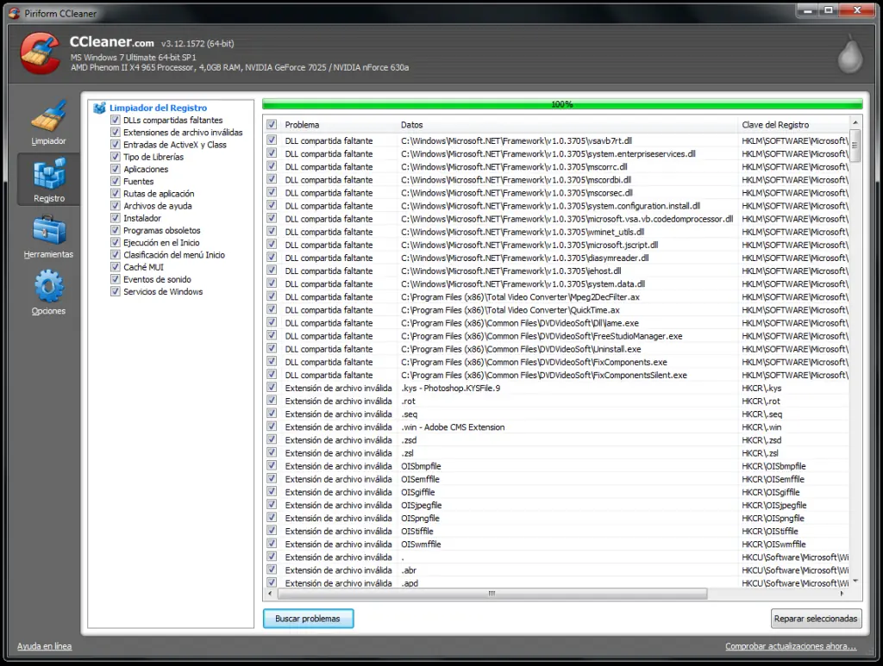Image resolution: width=883 pixels, height=666 pixels.
Task: Click Comprobar actualizaciones ahora link
Action: pyautogui.click(x=791, y=645)
